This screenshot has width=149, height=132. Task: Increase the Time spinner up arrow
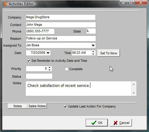pos(93,52)
